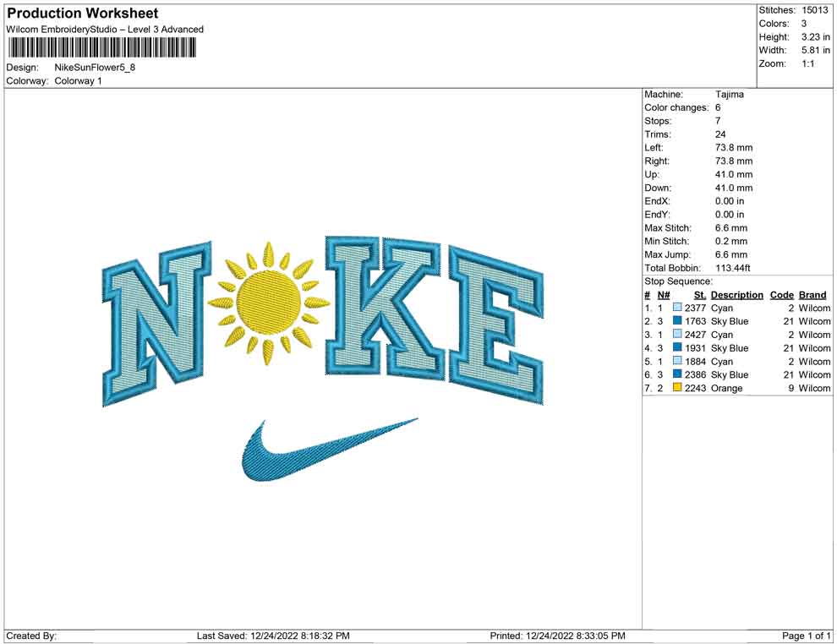The width and height of the screenshot is (837, 644).
Task: Click the Trims value '24'
Action: pos(720,134)
